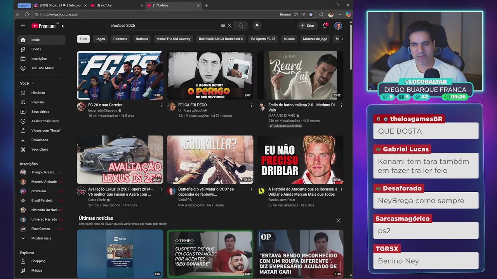Clear the search box with the X

[x=229, y=26]
